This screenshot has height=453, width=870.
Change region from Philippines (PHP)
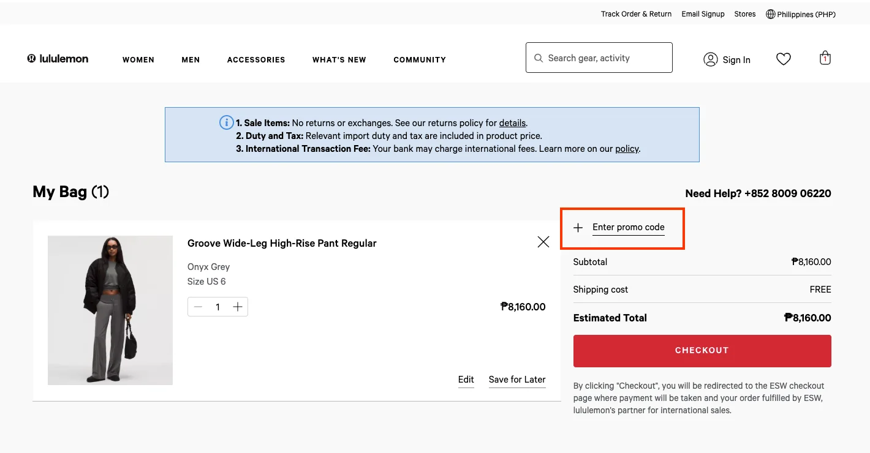(806, 15)
